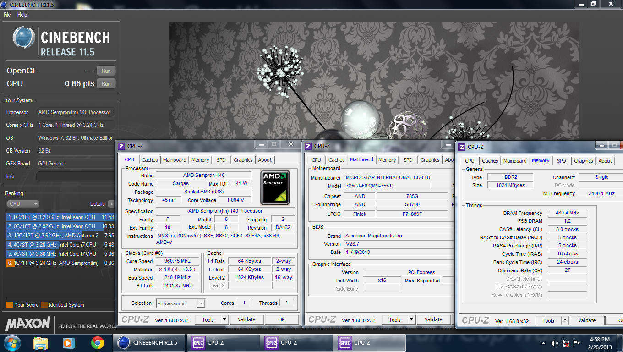623x352 pixels.
Task: Click the Action Center flag tray icon
Action: pos(578,343)
